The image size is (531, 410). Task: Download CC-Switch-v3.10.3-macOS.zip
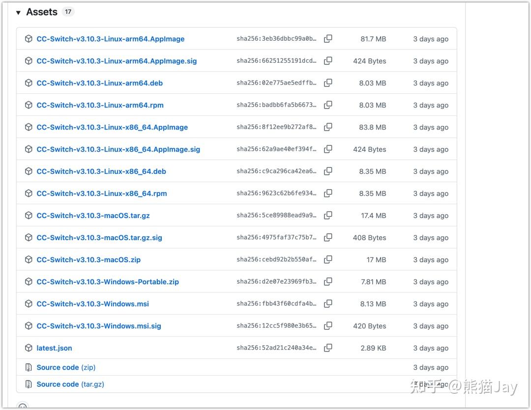[88, 260]
